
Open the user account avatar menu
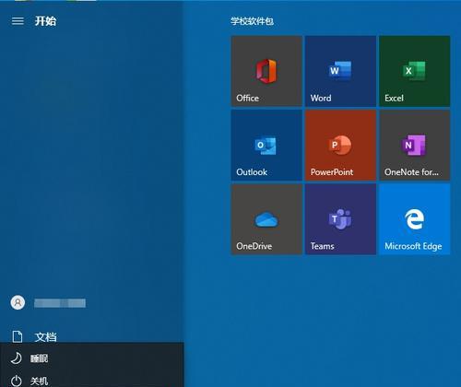click(18, 302)
